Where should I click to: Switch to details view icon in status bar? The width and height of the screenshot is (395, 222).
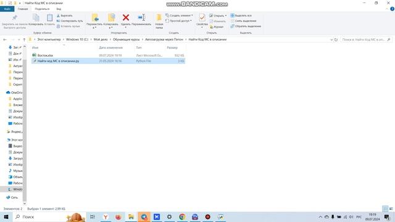click(385, 208)
